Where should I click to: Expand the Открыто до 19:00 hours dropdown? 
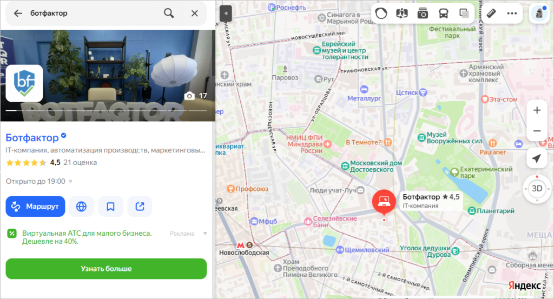[x=39, y=181]
